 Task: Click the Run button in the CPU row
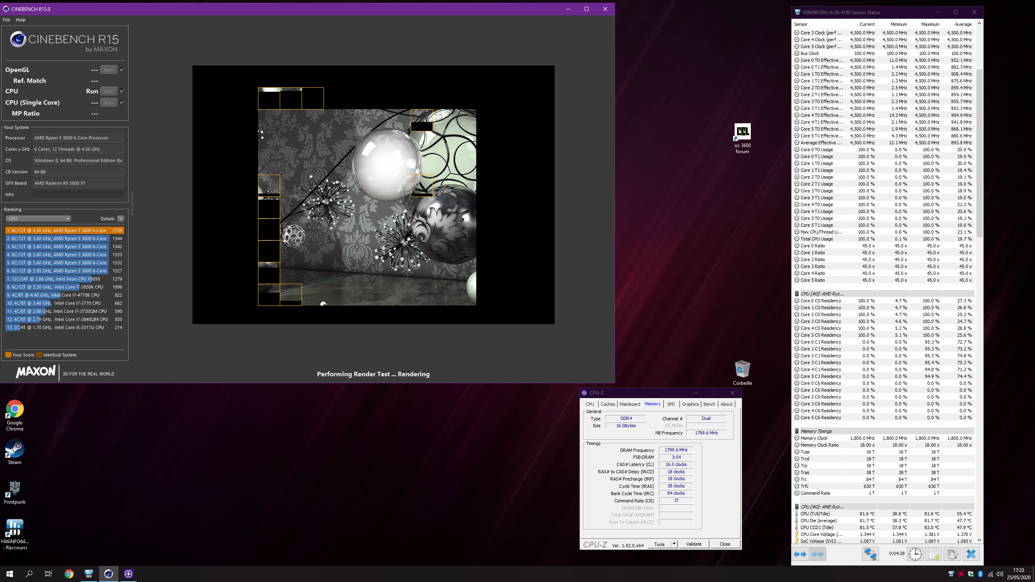(x=108, y=91)
